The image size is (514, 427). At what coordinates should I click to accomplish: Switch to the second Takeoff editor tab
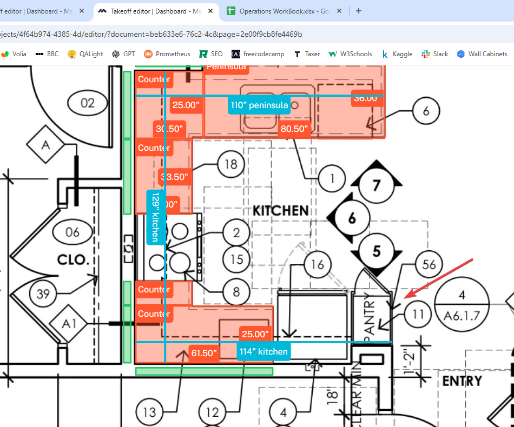pyautogui.click(x=156, y=11)
